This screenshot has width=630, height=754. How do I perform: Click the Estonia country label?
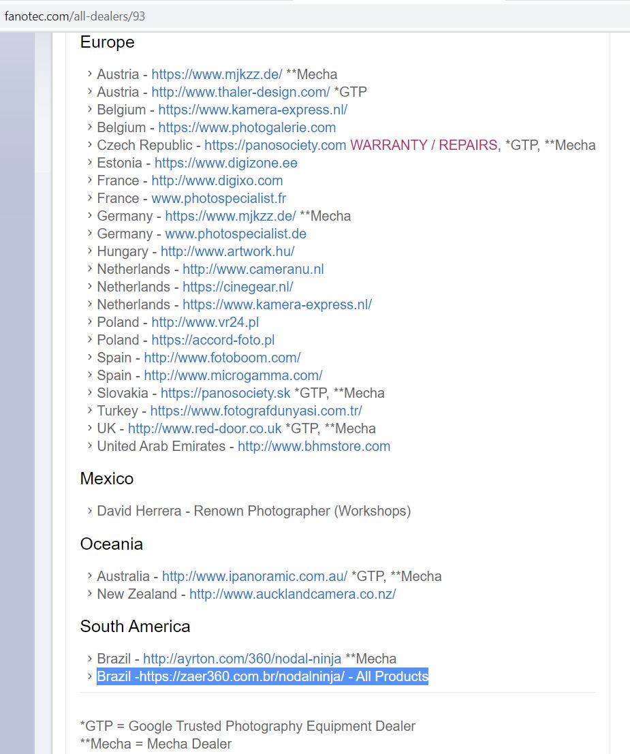119,163
